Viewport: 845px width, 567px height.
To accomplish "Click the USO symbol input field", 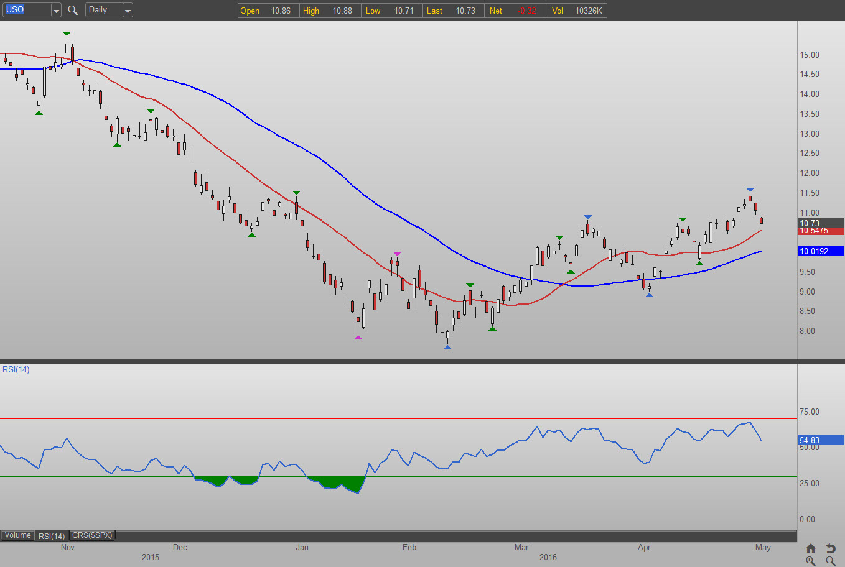I will click(26, 10).
